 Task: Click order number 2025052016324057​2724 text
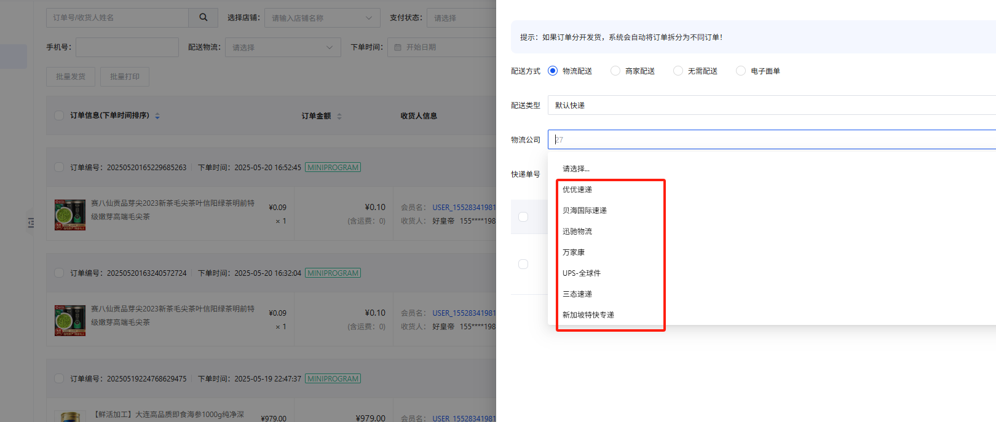pos(146,273)
